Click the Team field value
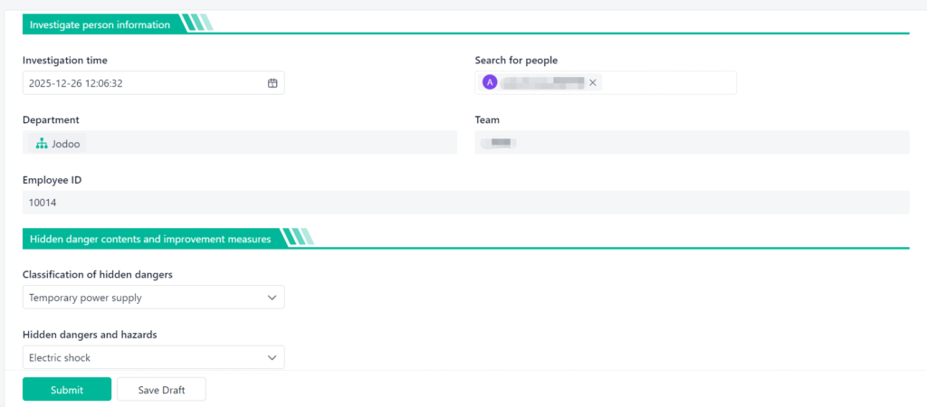This screenshot has height=407, width=927. 498,143
